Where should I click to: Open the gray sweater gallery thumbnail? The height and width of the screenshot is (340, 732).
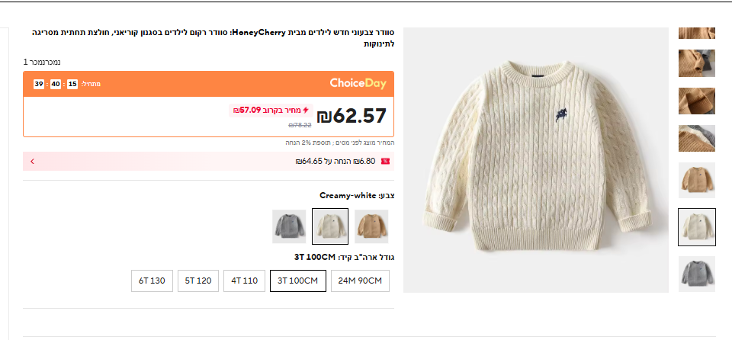coord(696,274)
